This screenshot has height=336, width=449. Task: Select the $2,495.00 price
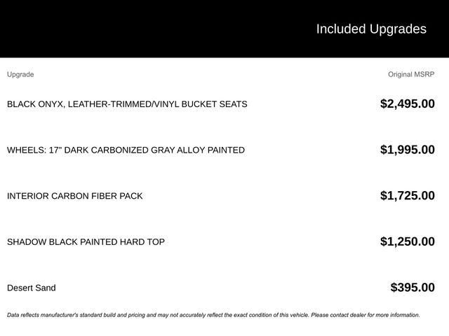(407, 104)
